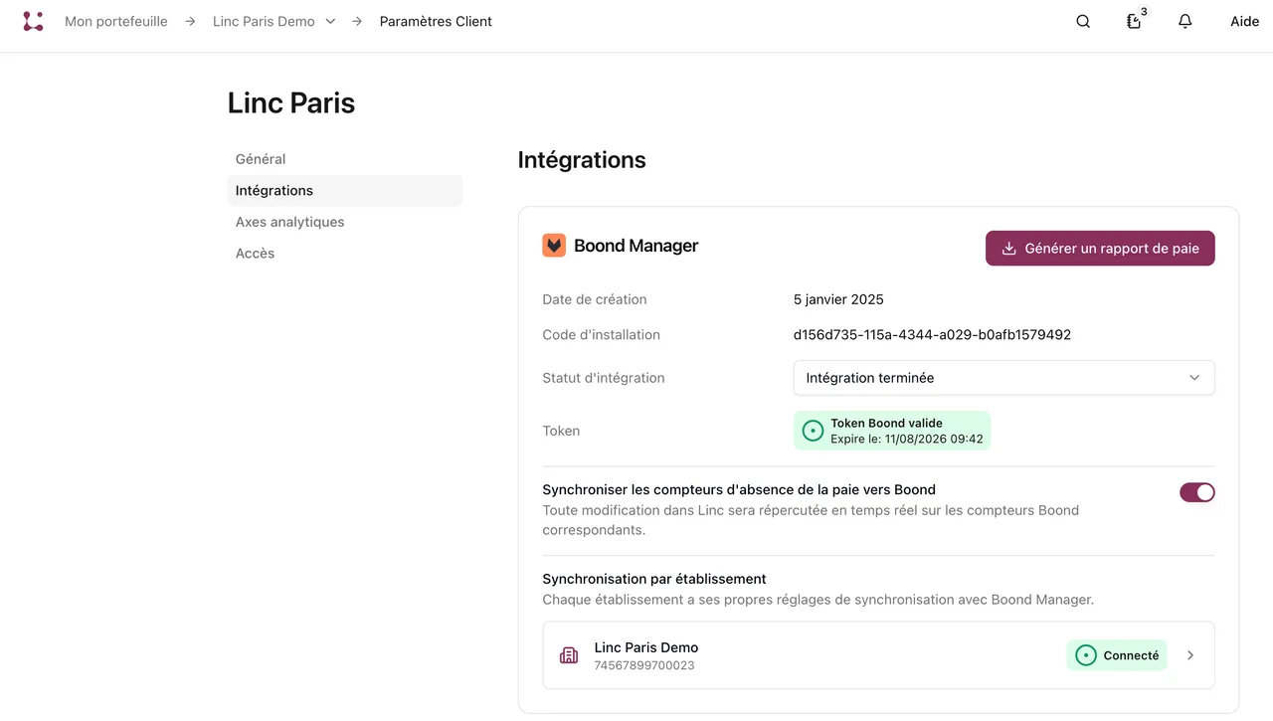Open the Statut d'intégration dropdown
1273x721 pixels.
1003,378
